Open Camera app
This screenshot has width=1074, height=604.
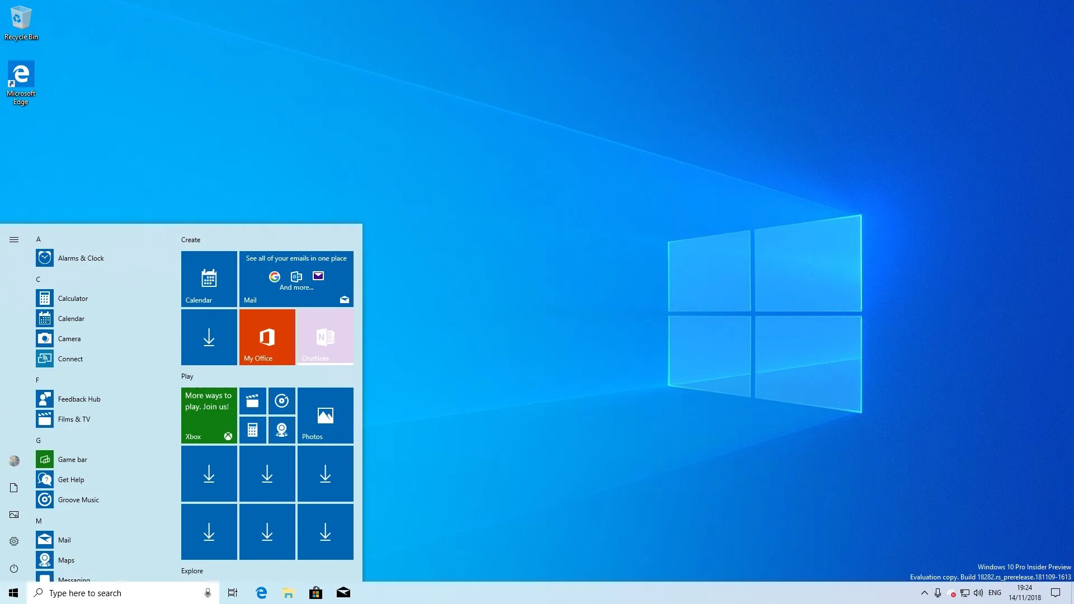[x=69, y=338]
